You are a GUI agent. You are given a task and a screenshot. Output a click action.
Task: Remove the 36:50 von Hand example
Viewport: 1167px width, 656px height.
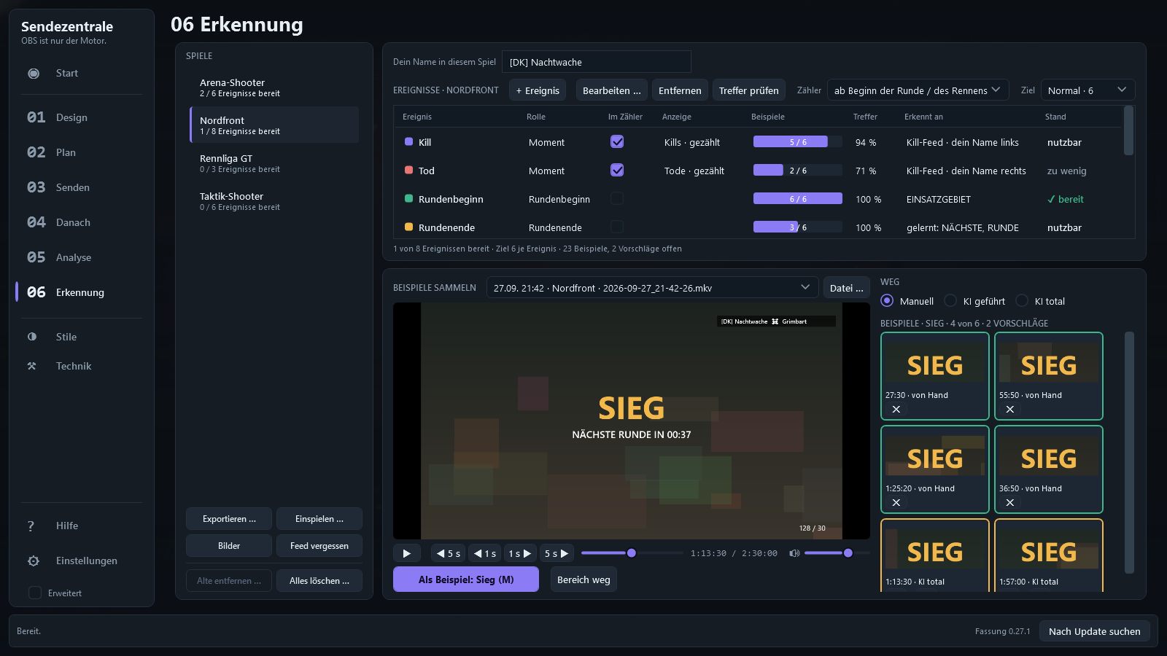pyautogui.click(x=1010, y=503)
